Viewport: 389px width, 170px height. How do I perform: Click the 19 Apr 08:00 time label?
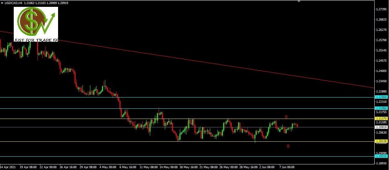28,167
